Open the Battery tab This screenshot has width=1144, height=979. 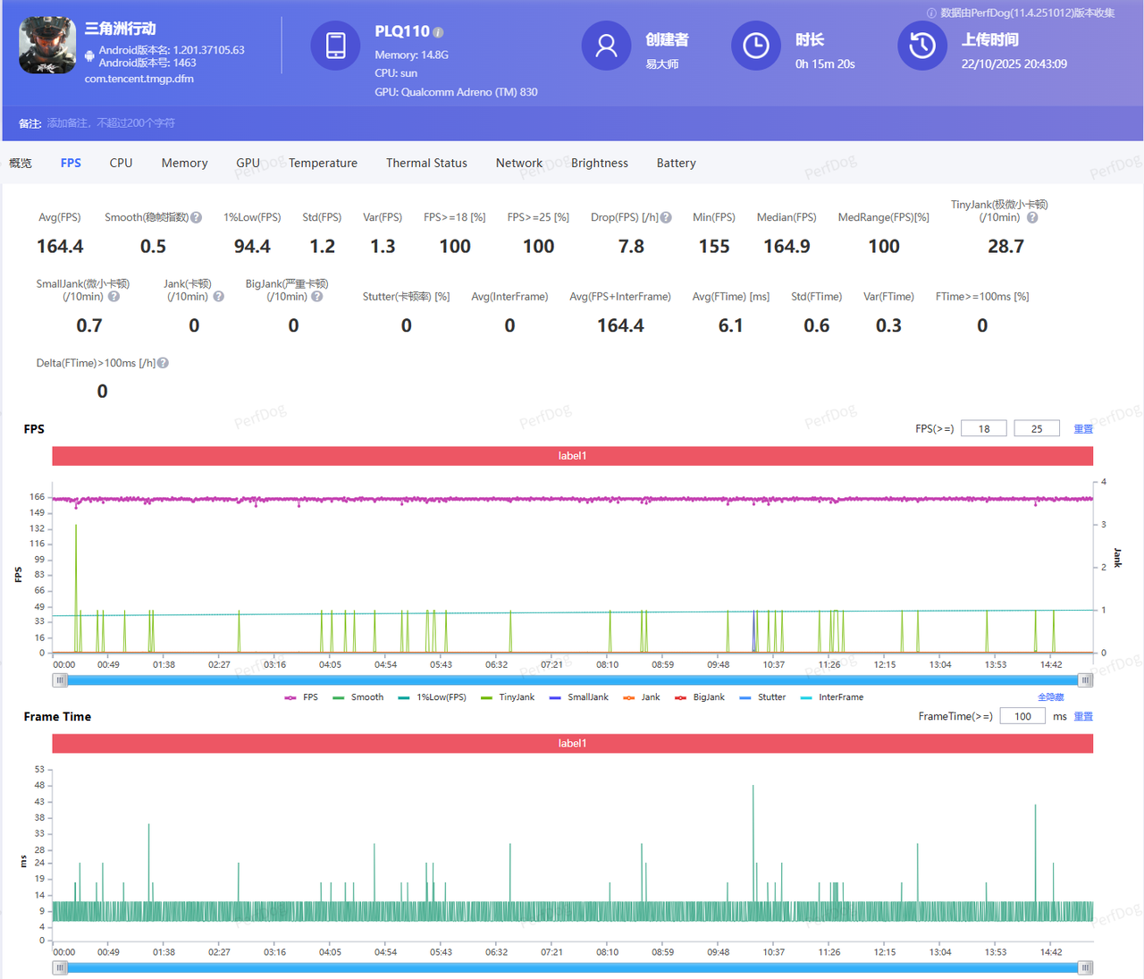[x=676, y=163]
